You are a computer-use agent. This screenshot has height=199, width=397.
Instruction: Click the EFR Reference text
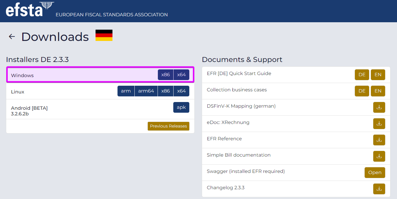[224, 138]
